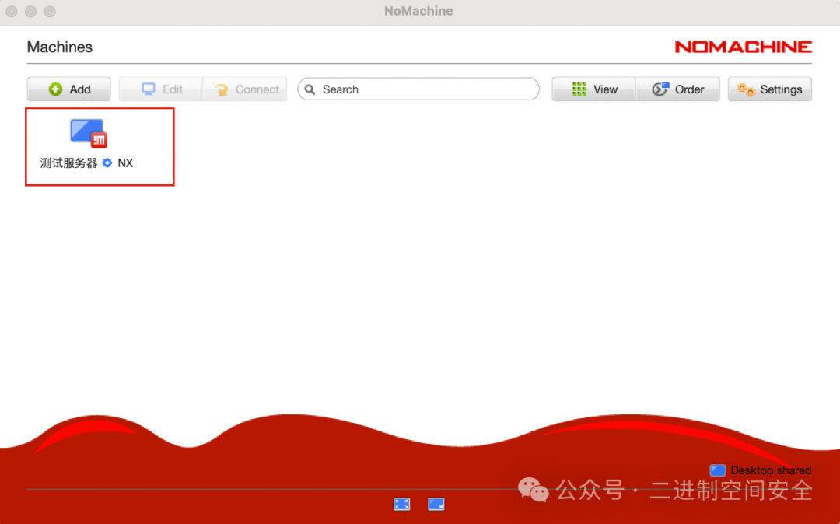The image size is (840, 524).
Task: Click the Desktop shared monitor icon
Action: [718, 470]
